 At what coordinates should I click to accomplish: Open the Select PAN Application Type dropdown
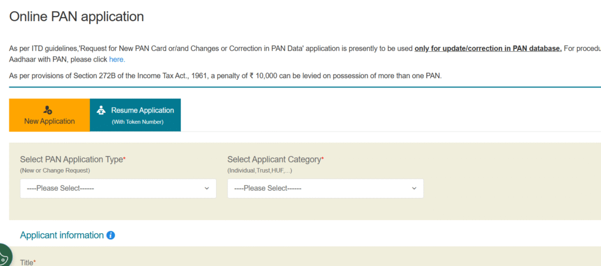(x=118, y=188)
